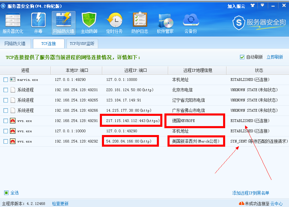Open the 主动防御 shield icon
The width and height of the screenshot is (289, 207).
89,23
